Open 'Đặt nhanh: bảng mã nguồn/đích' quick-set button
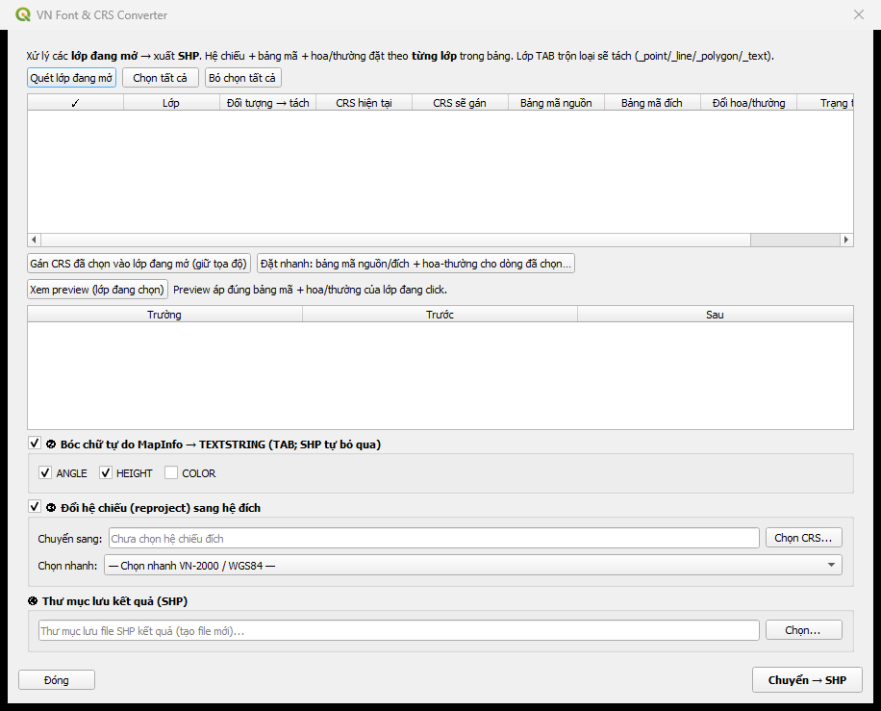Image resolution: width=881 pixels, height=711 pixels. click(415, 263)
